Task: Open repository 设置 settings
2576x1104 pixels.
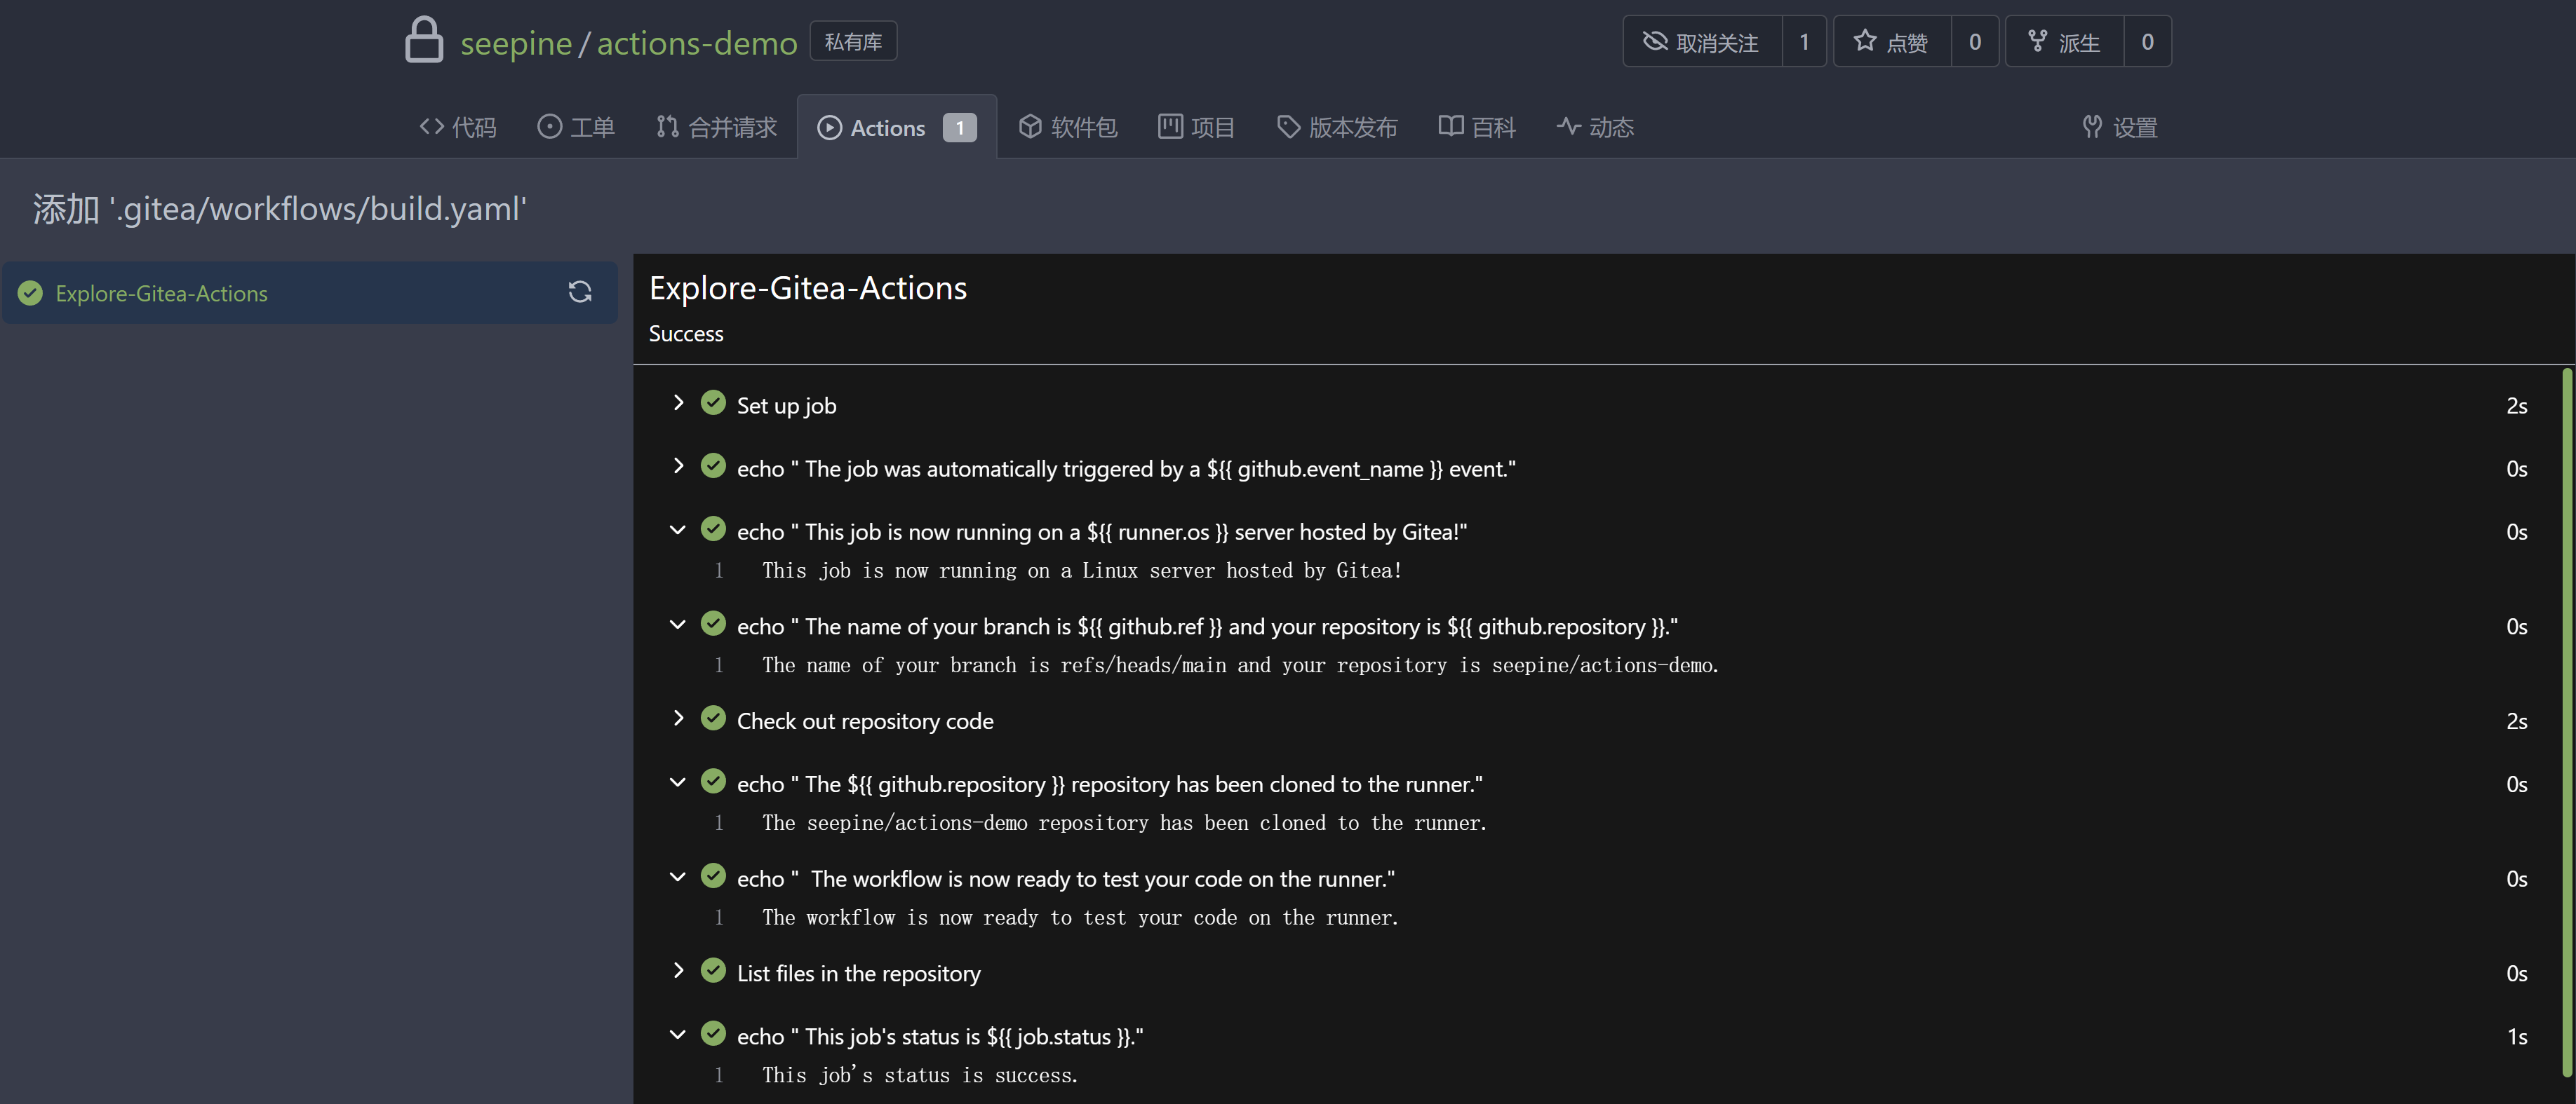Action: pyautogui.click(x=2121, y=127)
